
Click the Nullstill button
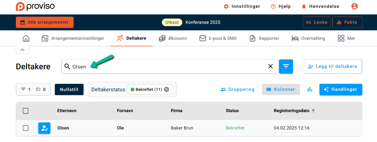(69, 89)
